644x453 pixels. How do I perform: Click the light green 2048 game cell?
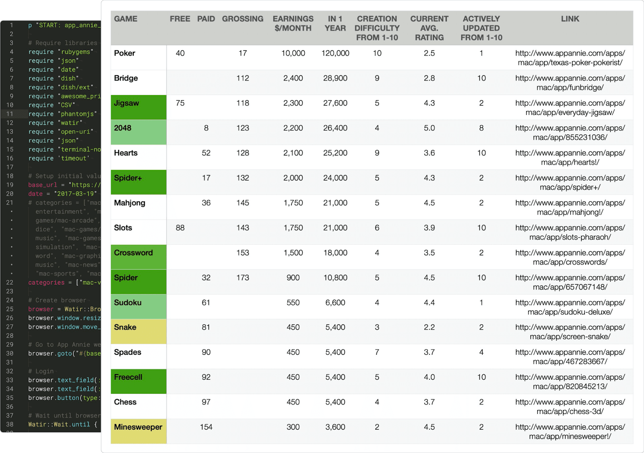pos(138,132)
